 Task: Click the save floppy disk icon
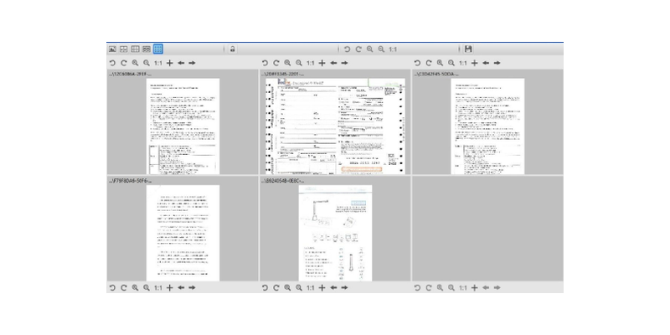(468, 49)
